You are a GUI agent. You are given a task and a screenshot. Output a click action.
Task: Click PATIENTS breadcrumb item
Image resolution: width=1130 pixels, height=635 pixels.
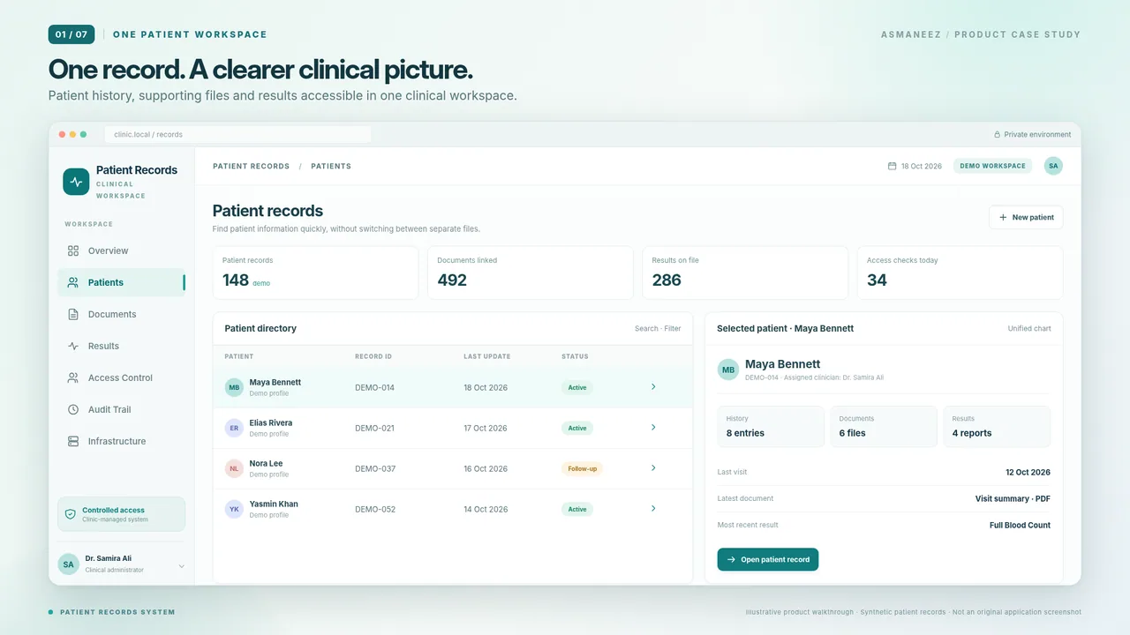(x=331, y=166)
